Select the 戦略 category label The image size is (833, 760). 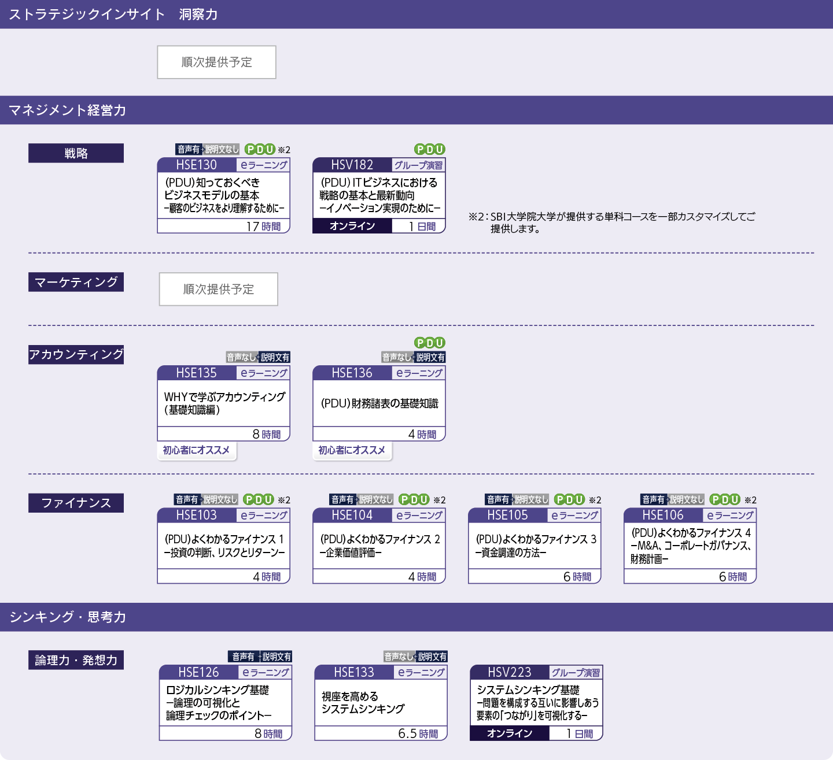coord(76,153)
